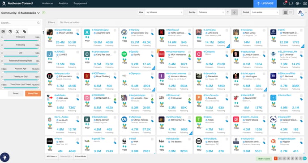This screenshot has width=308, height=163.
Task: Open the lightbulb tips icon
Action: [x=5, y=157]
